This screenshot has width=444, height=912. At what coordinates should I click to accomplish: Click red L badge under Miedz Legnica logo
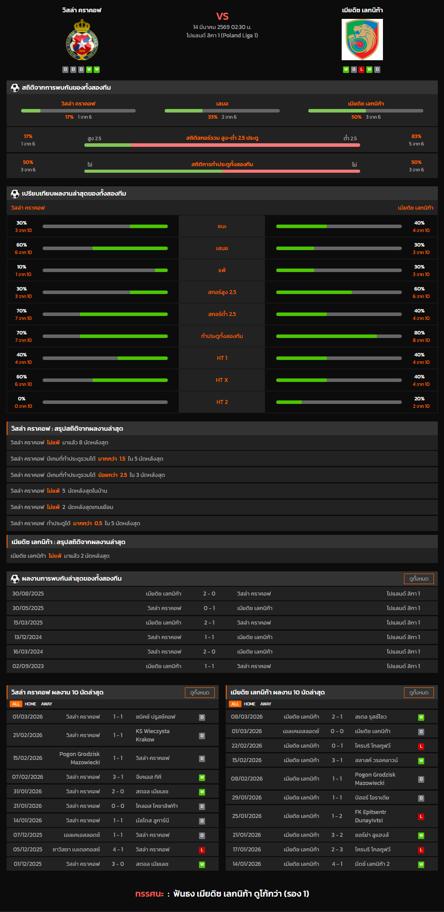coord(361,69)
